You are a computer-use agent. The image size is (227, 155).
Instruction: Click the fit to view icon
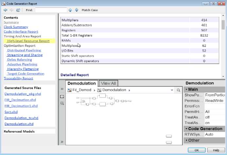(x=62, y=96)
